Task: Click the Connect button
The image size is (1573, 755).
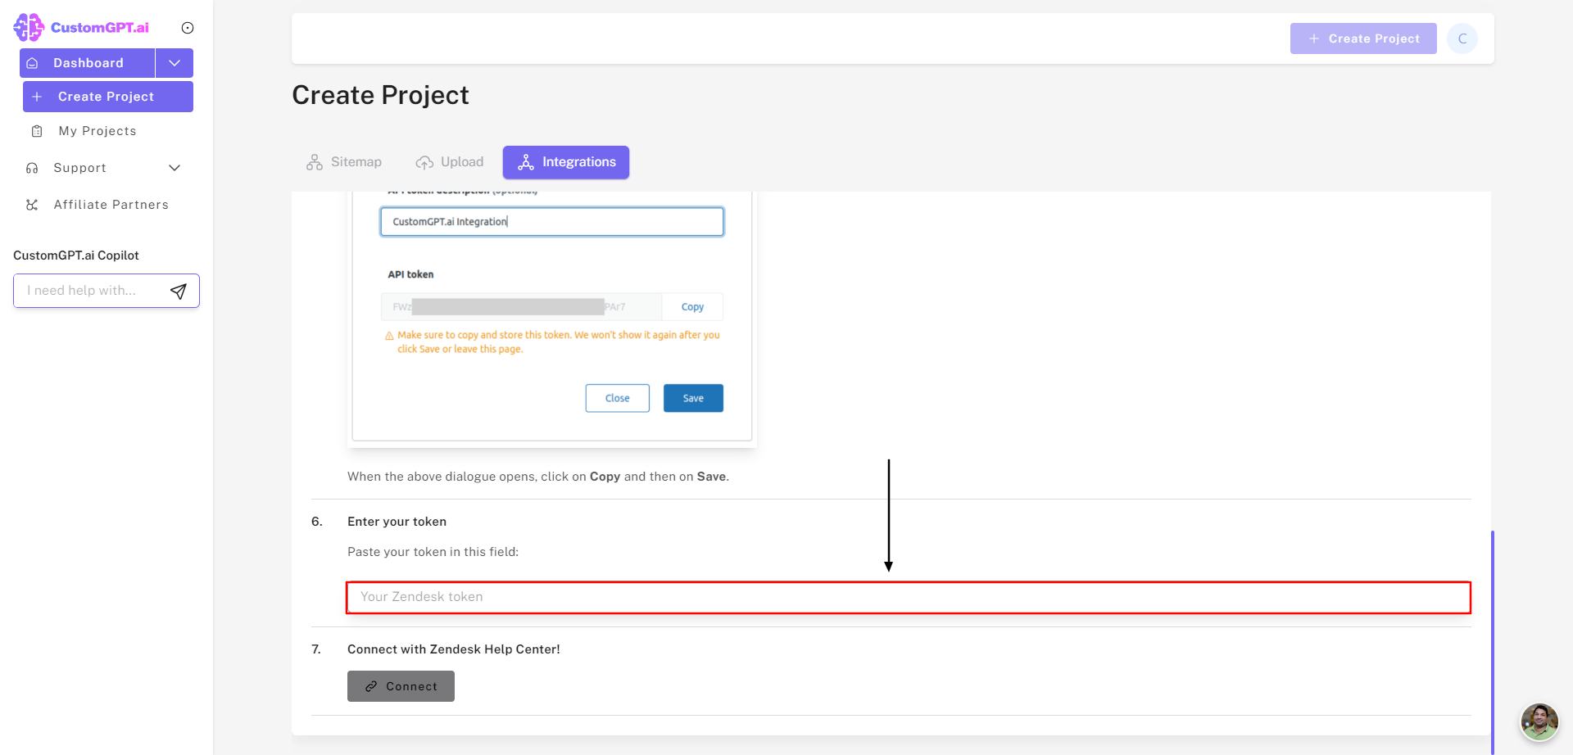Action: coord(401,686)
